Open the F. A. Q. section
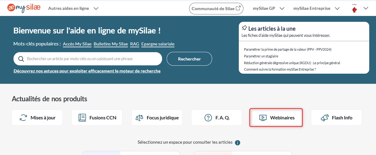376x155 pixels. [217, 118]
